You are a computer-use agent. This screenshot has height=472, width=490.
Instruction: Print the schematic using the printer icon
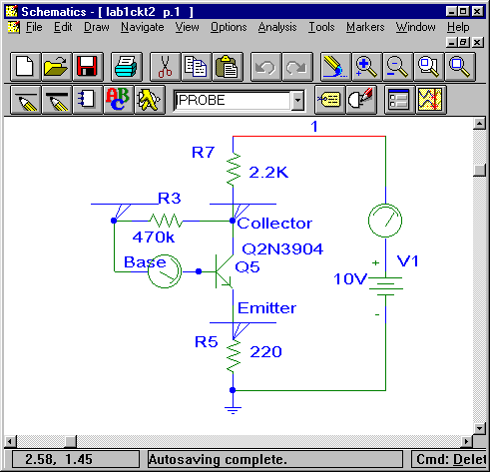click(126, 67)
